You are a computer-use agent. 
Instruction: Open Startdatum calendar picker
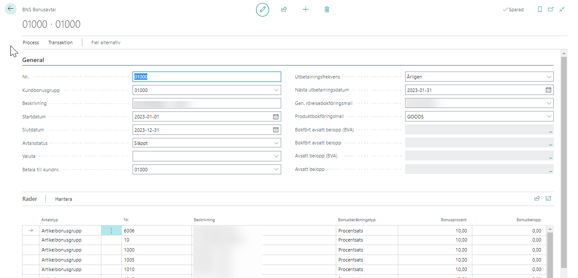click(276, 117)
